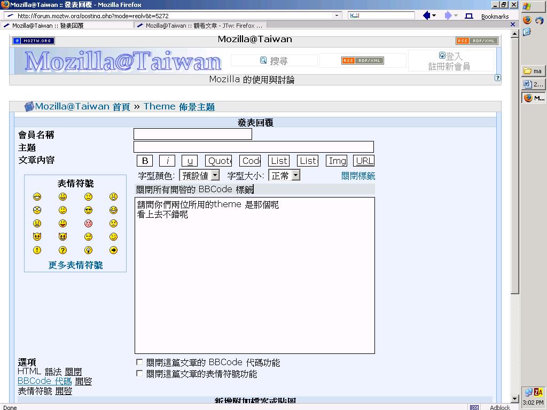This screenshot has width=547, height=410.
Task: Insert the crying sad emoticon
Action: 113,224
